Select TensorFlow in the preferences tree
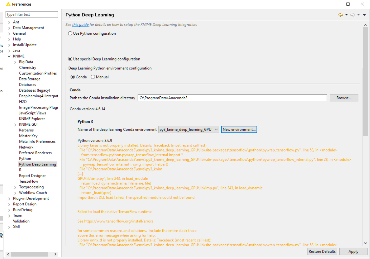This screenshot has width=370, height=259. 29,181
